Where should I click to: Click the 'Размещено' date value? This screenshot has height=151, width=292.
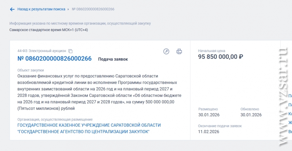209,115
